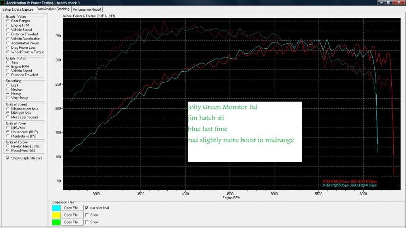
Task: Uncheck Show Graph Statistics checkbox
Action: pos(8,158)
